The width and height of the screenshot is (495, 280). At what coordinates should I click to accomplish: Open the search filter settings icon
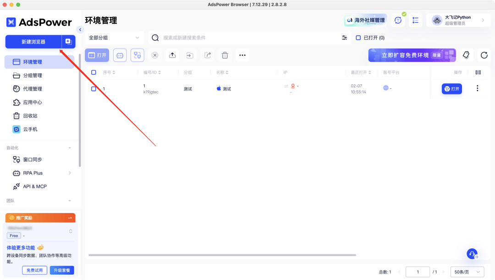click(x=344, y=38)
